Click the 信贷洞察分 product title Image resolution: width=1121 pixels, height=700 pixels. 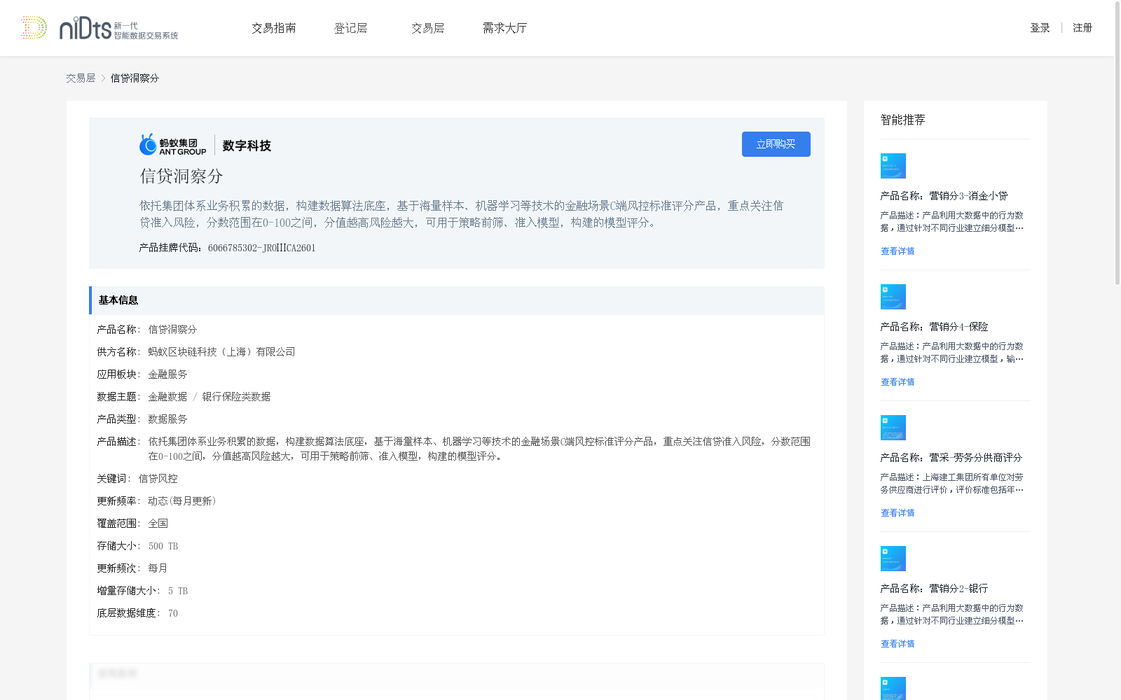(181, 176)
